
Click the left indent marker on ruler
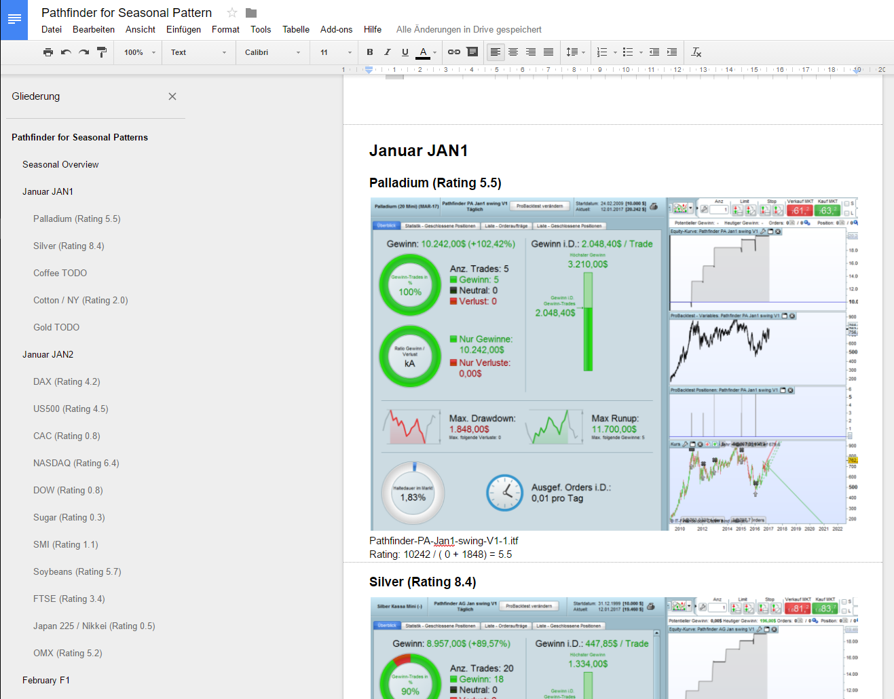tap(369, 70)
